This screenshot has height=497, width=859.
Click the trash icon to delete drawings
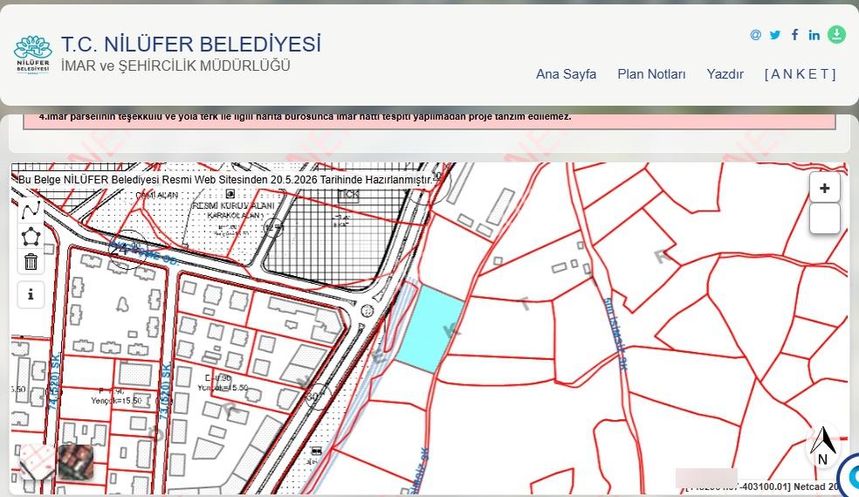31,262
